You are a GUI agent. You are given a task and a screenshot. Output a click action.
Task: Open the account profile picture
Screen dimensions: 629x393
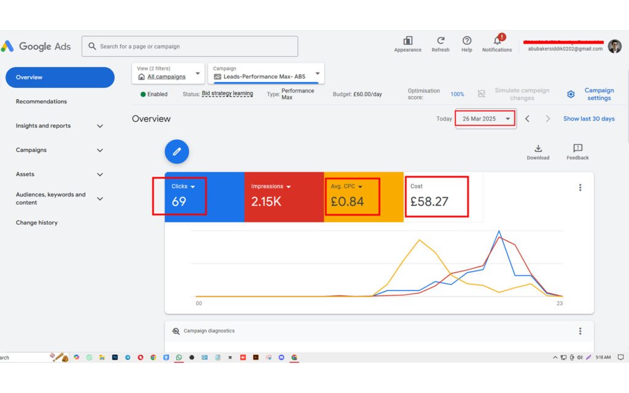pos(614,46)
